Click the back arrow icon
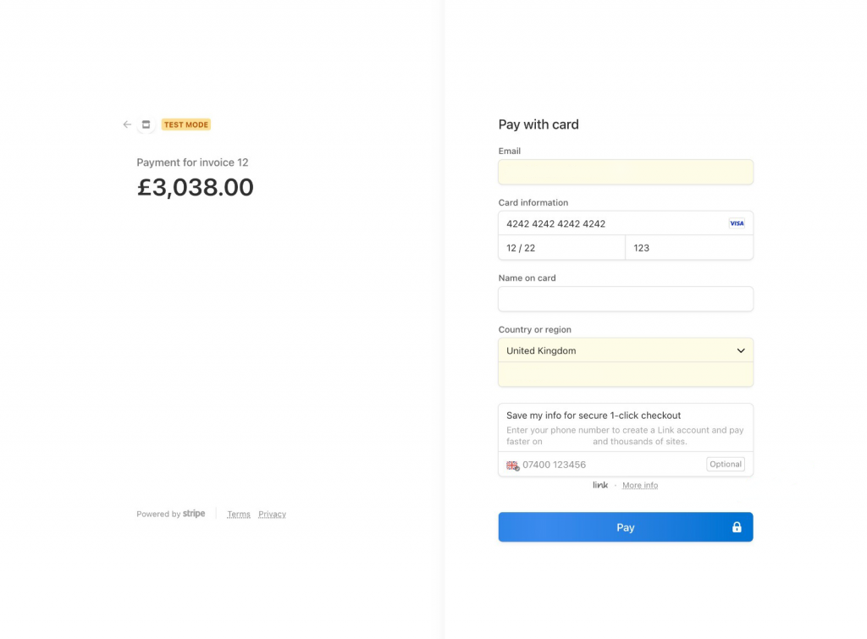The height and width of the screenshot is (639, 867). click(x=127, y=124)
